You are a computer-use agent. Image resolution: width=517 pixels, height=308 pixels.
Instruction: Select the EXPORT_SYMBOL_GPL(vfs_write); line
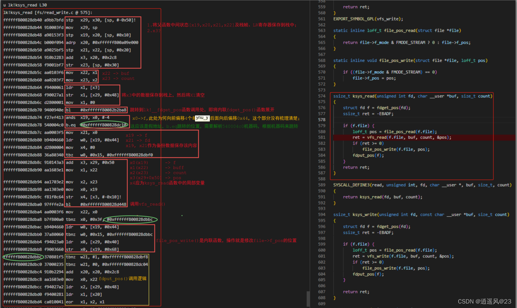[x=368, y=19]
